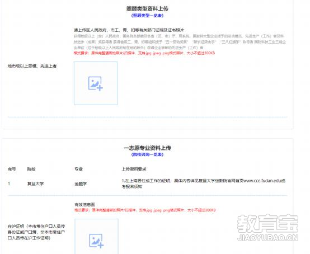Click the add-image icon for 在沪证明 upload
This screenshot has height=254, width=310.
pyautogui.click(x=96, y=241)
